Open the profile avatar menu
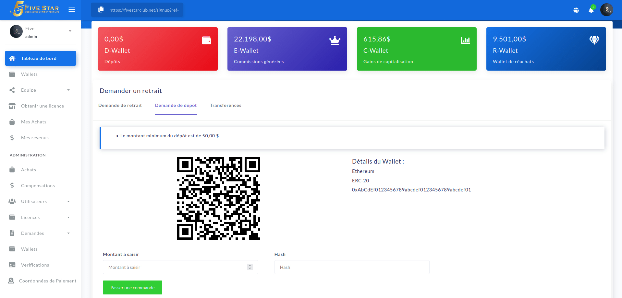Screen dimensions: 622x298 [x=606, y=10]
